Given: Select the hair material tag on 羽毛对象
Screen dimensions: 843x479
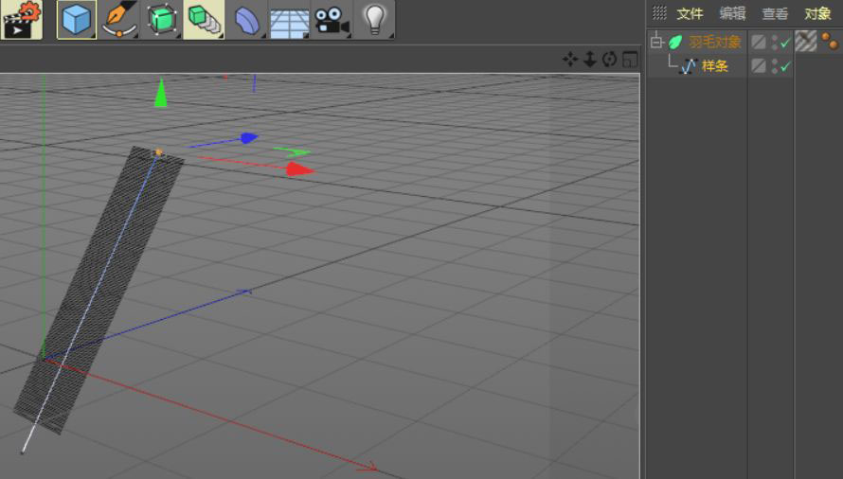Looking at the screenshot, I should click(x=805, y=42).
